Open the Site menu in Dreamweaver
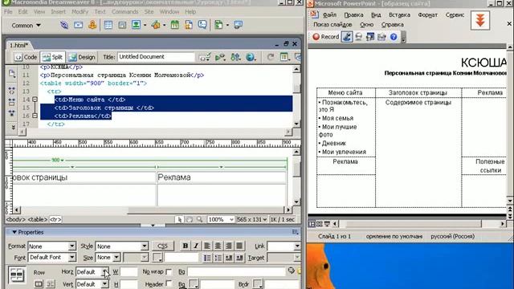The image size is (514, 289). point(149,11)
